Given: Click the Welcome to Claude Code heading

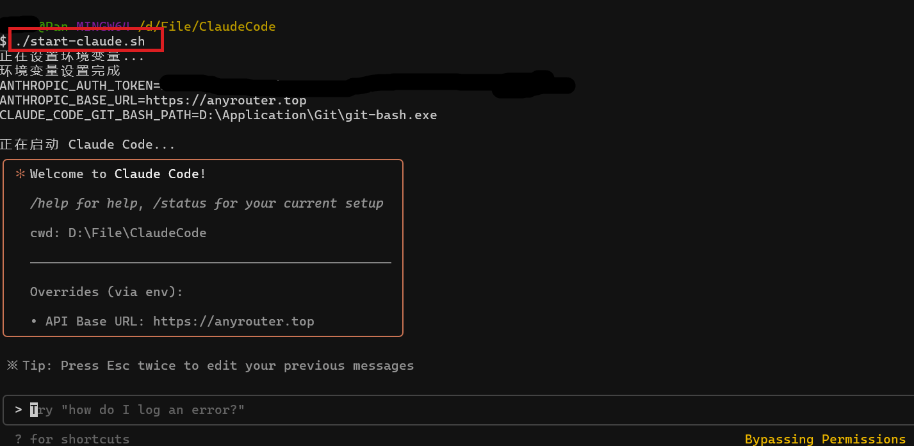Looking at the screenshot, I should click(x=118, y=174).
